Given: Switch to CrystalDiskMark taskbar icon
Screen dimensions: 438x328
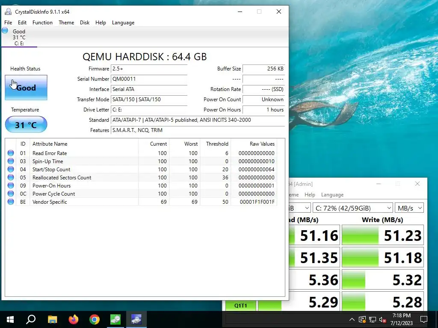Looking at the screenshot, I should [x=115, y=319].
